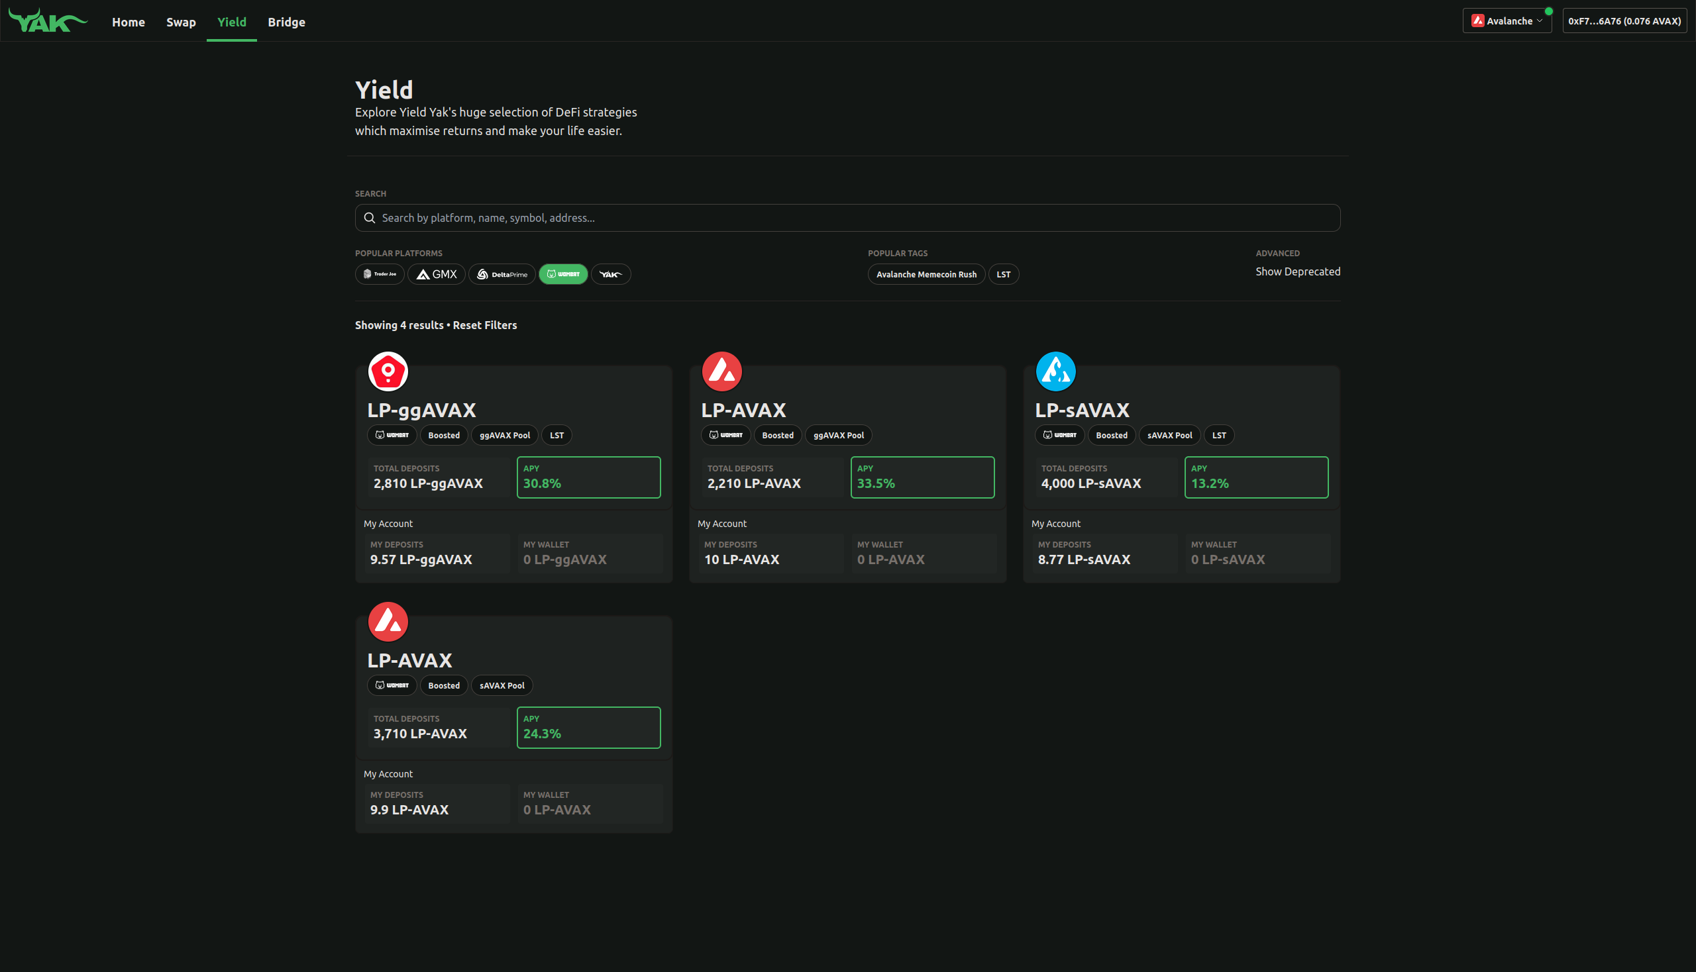Open the LP-sAVAX farm title

[1082, 410]
